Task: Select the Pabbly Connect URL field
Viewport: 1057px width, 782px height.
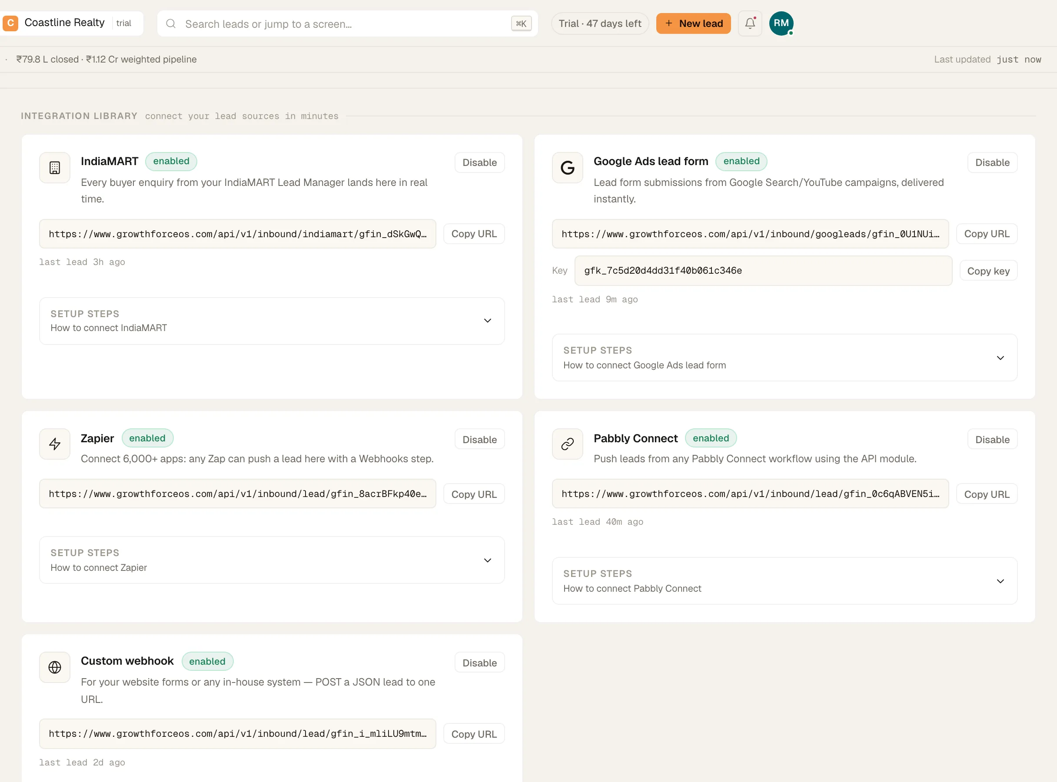Action: point(750,494)
